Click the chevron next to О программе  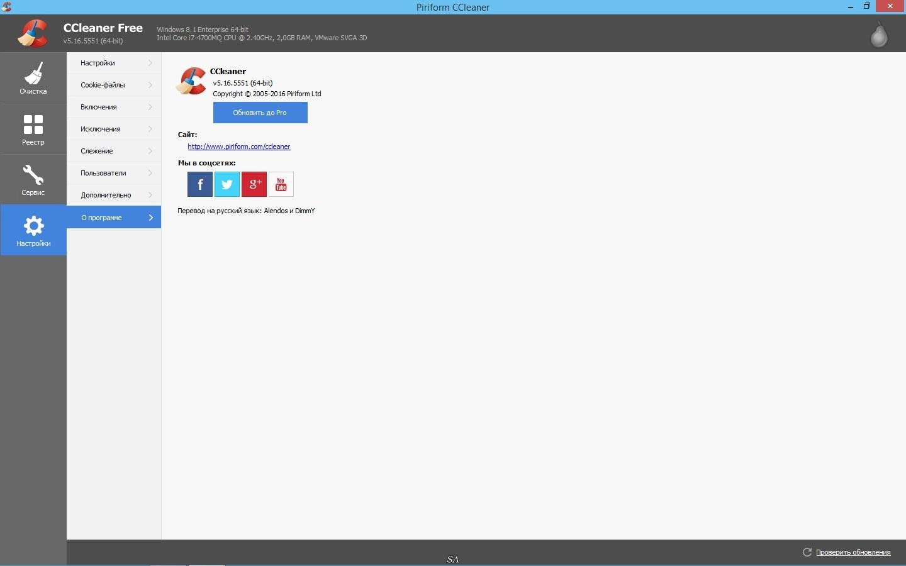click(x=150, y=218)
